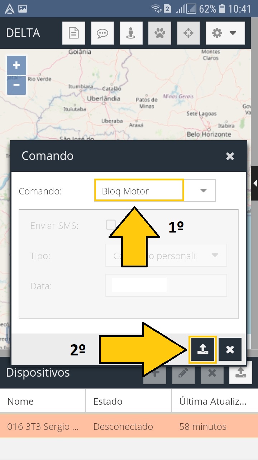Select device 016 3T3 Sergio row
The image size is (258, 460).
(x=129, y=427)
